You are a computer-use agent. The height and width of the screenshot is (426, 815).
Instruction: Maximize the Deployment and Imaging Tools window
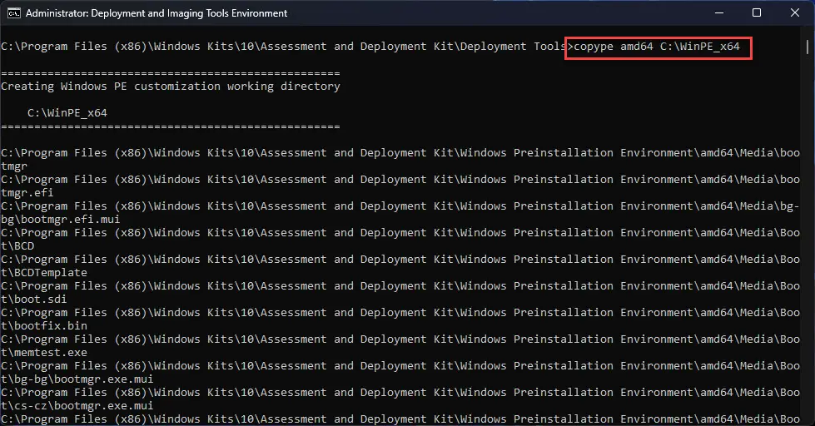coord(757,13)
